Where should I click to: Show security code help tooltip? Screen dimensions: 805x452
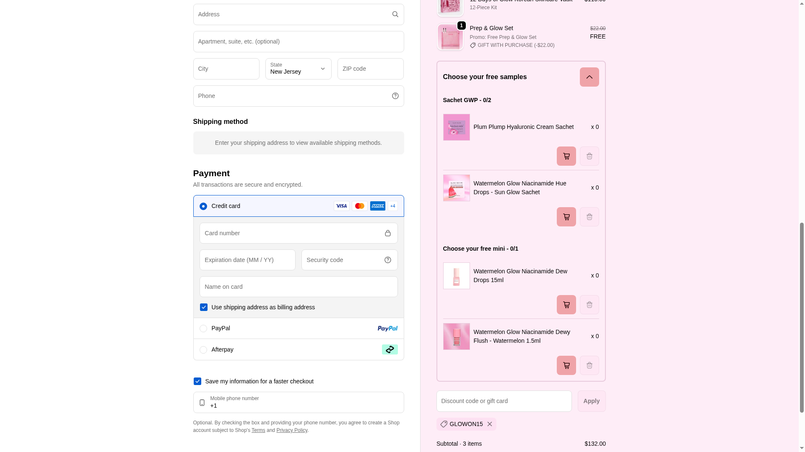click(387, 260)
